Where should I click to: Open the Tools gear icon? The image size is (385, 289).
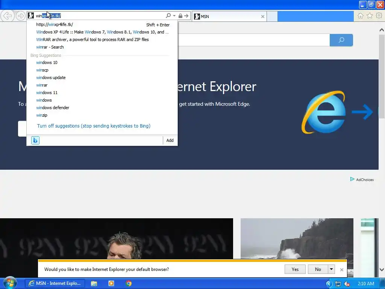point(379,16)
